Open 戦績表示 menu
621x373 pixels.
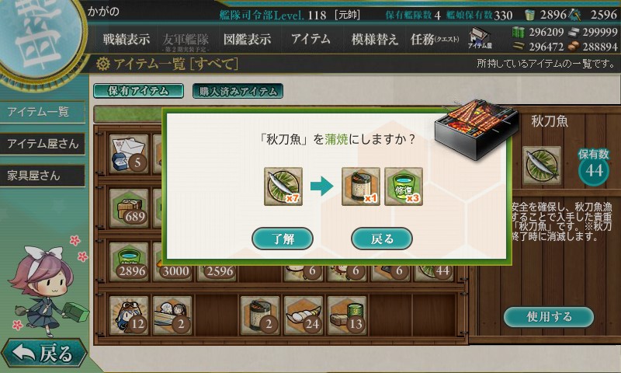tap(127, 39)
